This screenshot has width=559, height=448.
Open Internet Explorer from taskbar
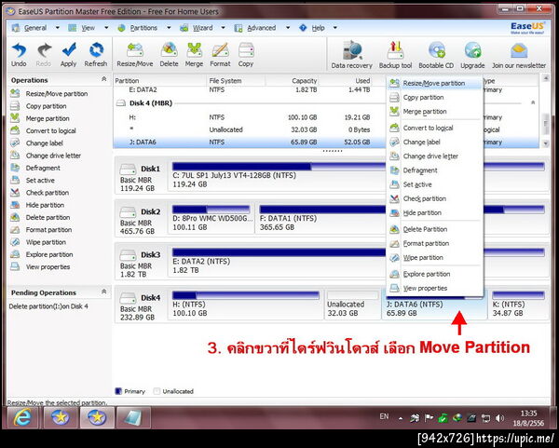[x=22, y=417]
